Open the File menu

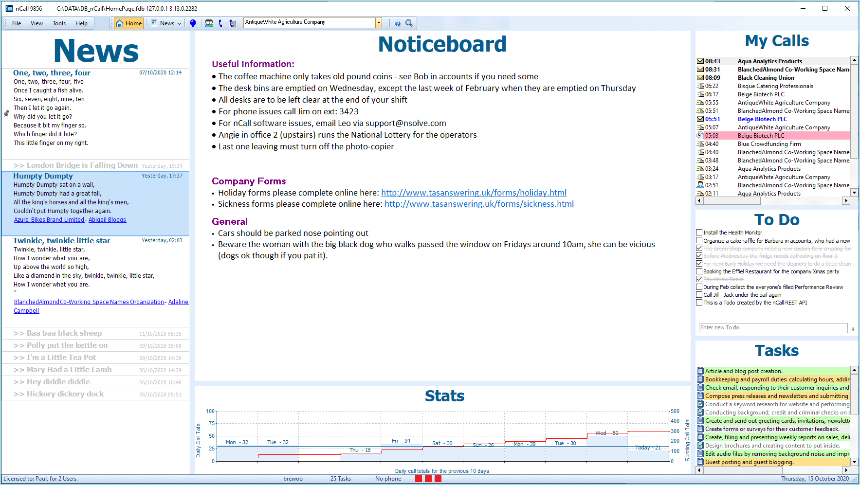pos(17,23)
